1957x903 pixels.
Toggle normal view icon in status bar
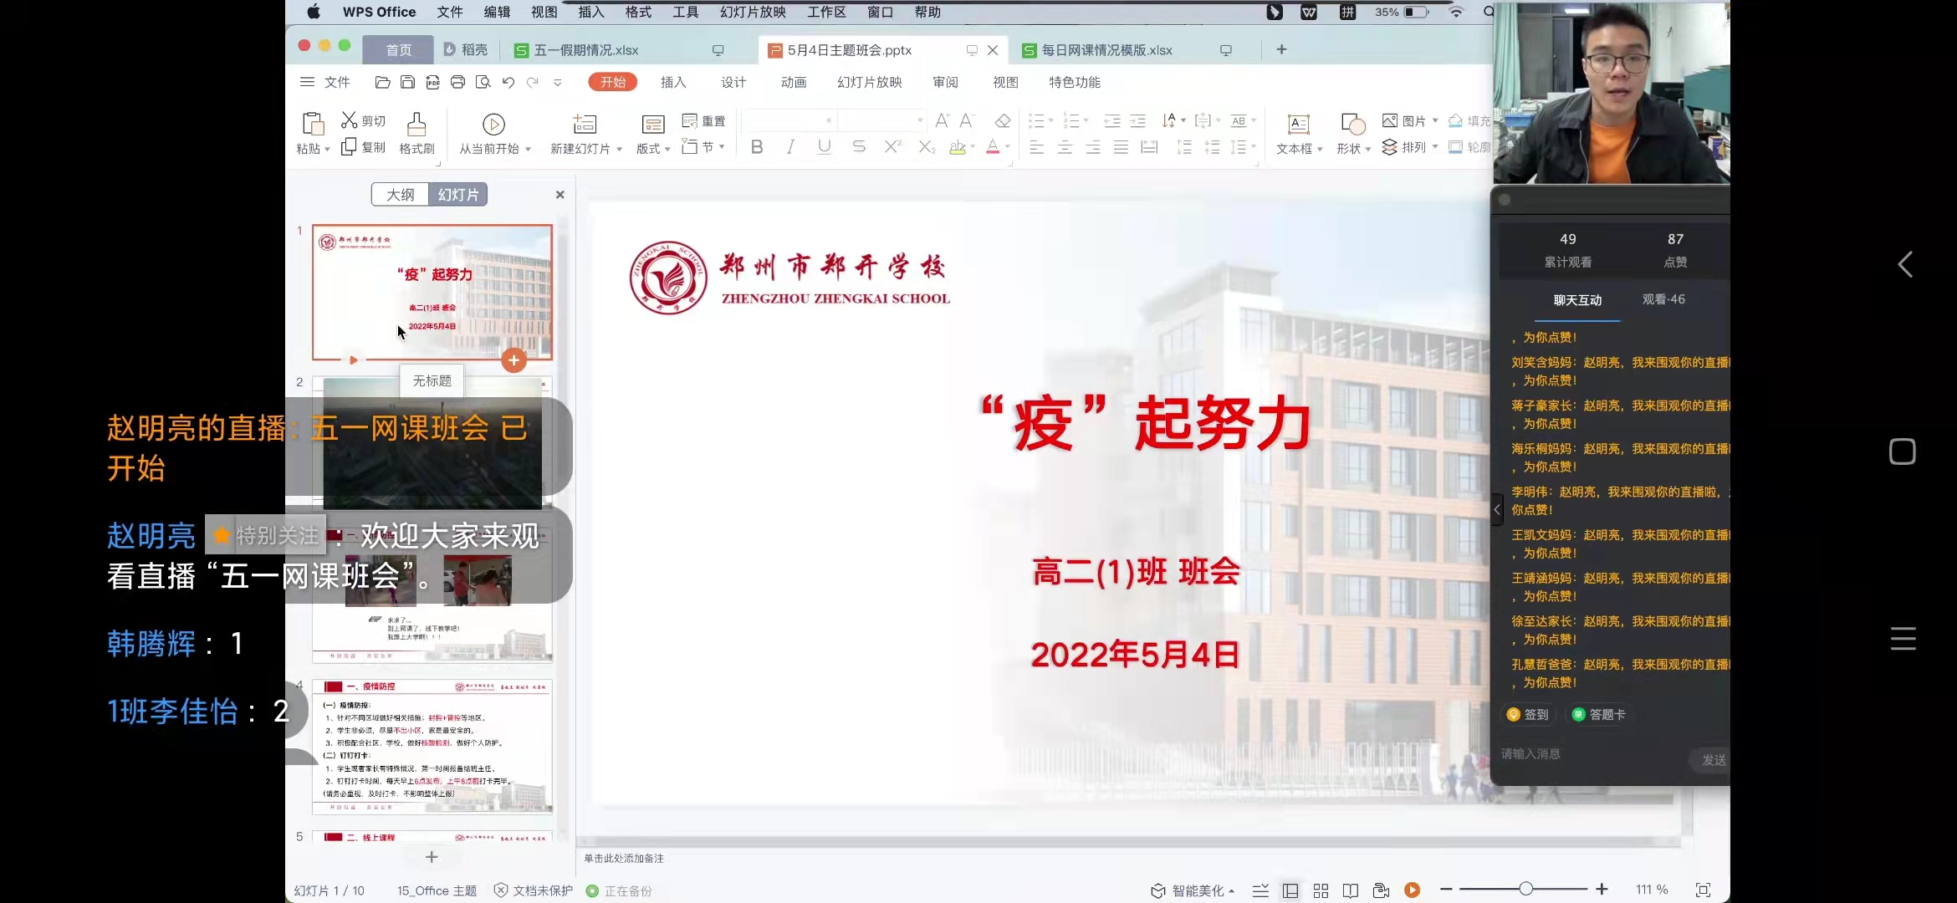(x=1290, y=890)
